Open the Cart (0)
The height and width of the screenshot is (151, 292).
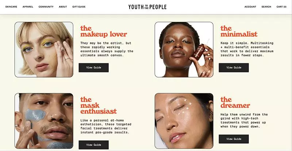(281, 7)
